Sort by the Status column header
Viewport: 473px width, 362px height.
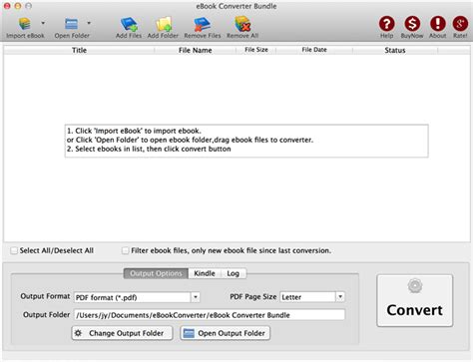(395, 50)
